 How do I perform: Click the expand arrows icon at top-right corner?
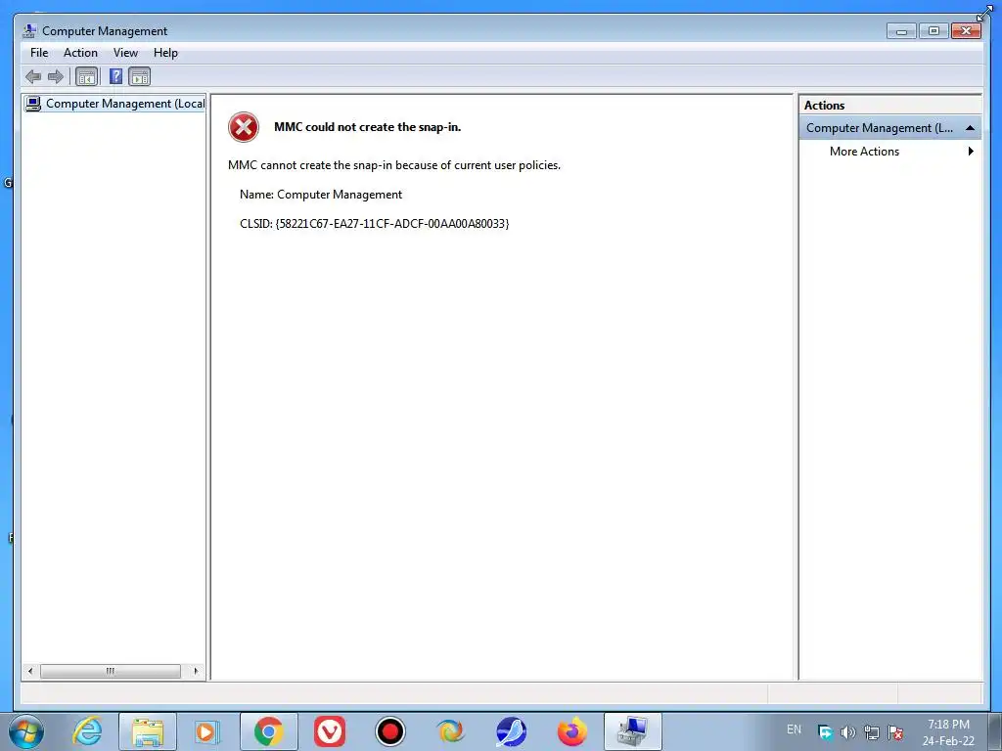point(984,12)
